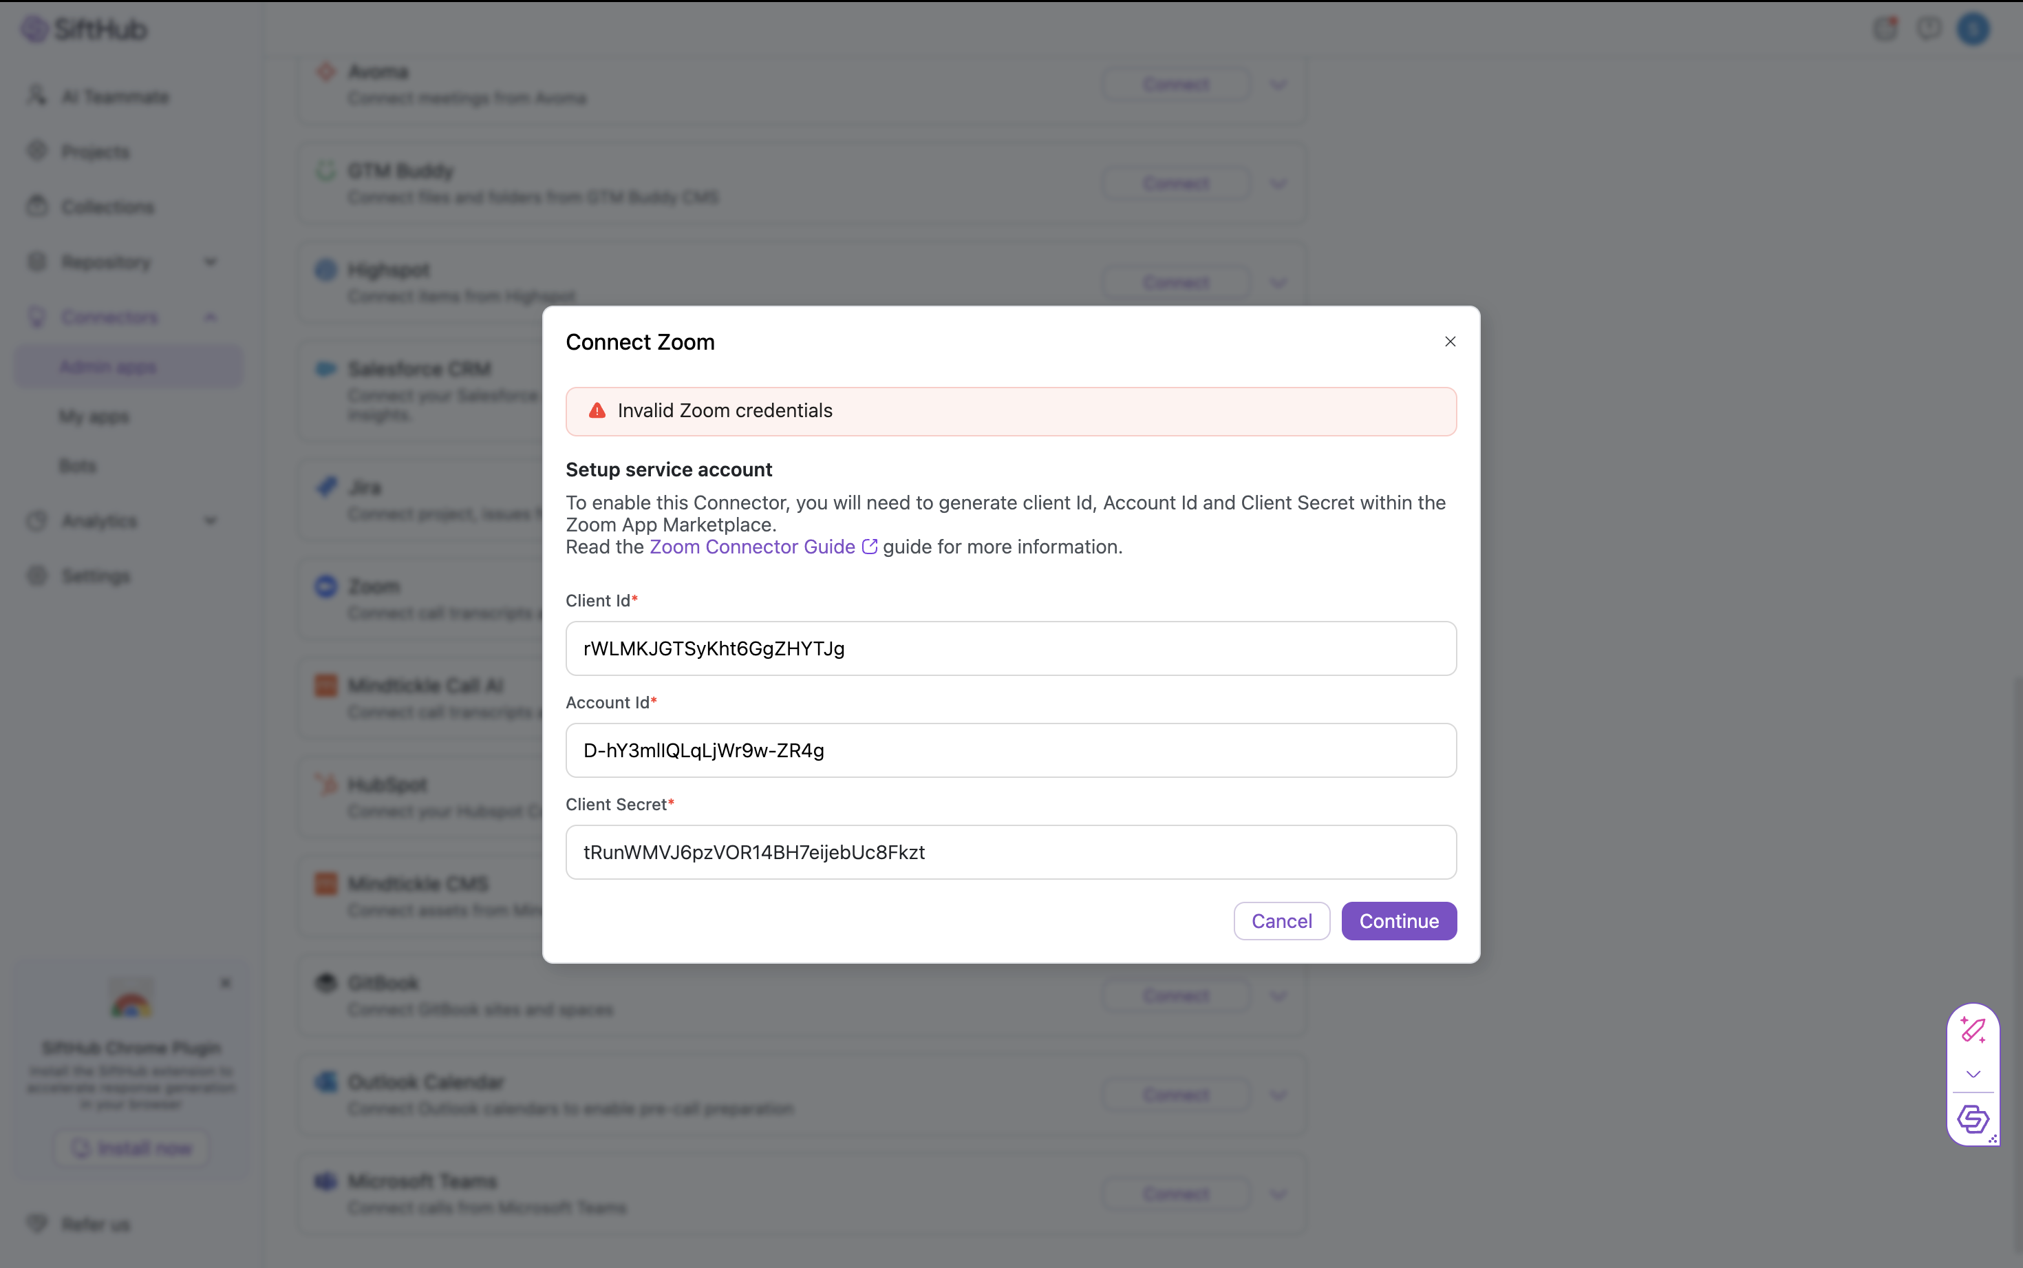Cancel the Zoom connection setup
Screen dimensions: 2023x1268
(x=1281, y=921)
